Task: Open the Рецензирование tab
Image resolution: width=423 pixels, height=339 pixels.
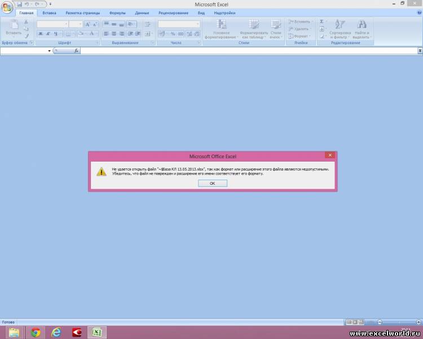Action: click(173, 13)
